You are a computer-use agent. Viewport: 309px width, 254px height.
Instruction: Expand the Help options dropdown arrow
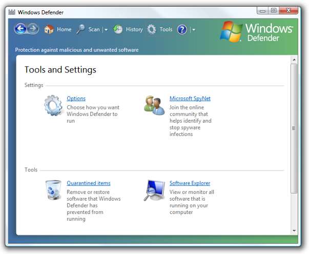pos(193,30)
